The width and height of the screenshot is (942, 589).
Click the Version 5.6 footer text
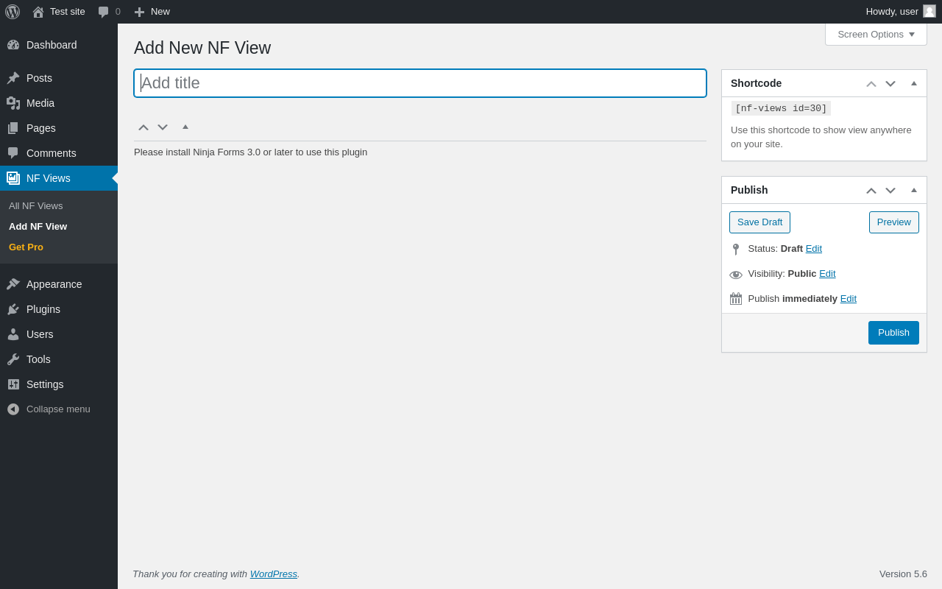tap(903, 574)
